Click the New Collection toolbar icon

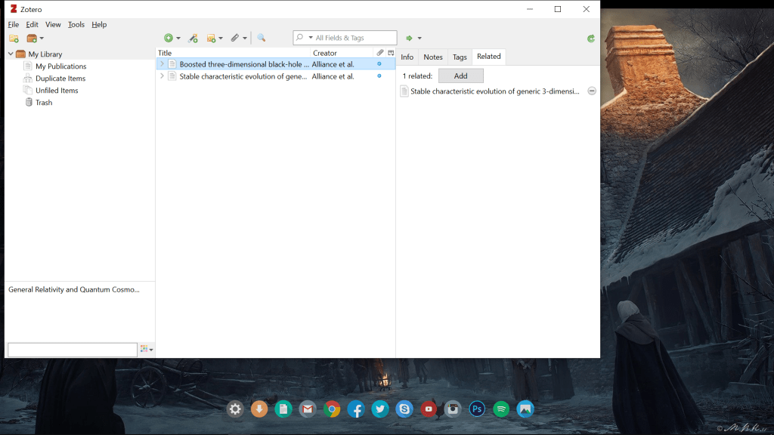(14, 39)
